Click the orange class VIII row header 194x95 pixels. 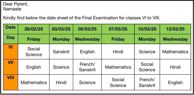click(x=11, y=82)
